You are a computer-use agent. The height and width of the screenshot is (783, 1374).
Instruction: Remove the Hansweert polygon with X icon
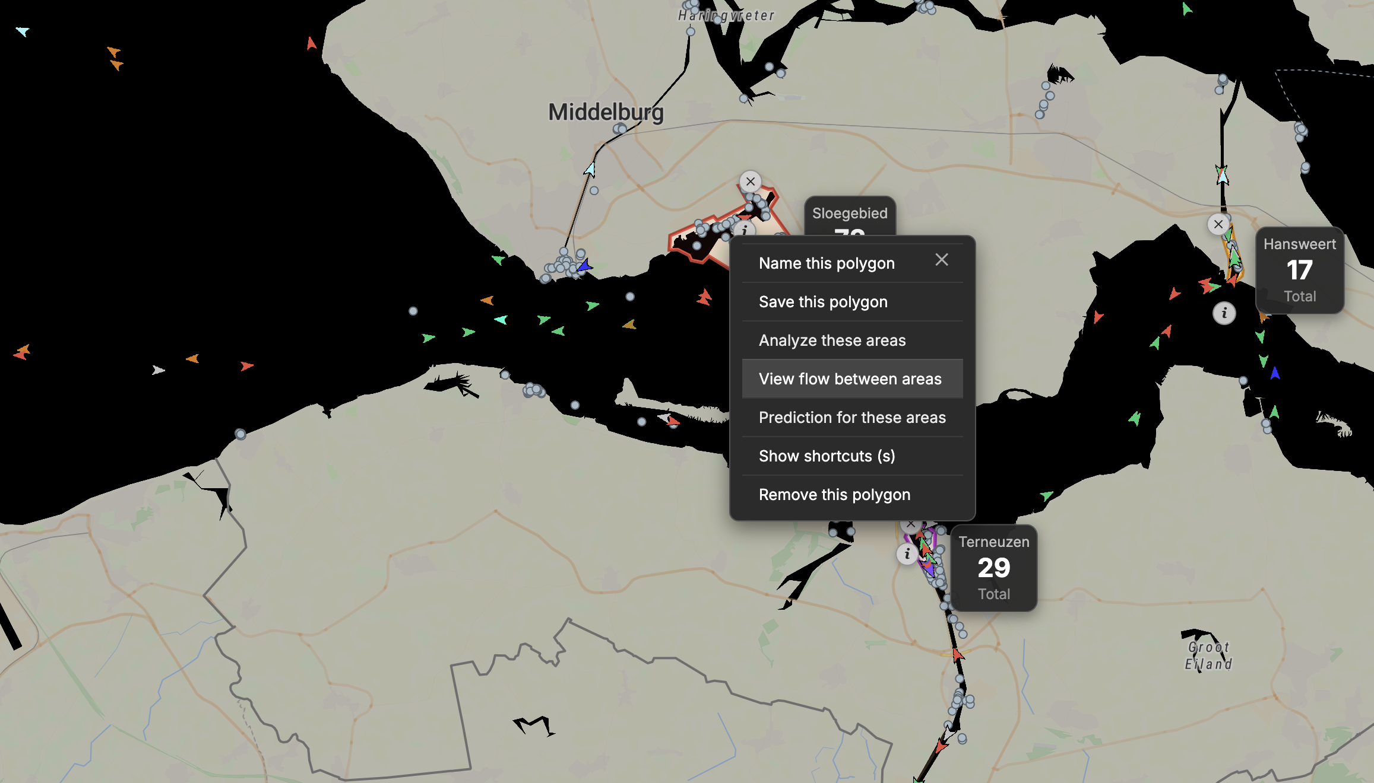pos(1218,224)
